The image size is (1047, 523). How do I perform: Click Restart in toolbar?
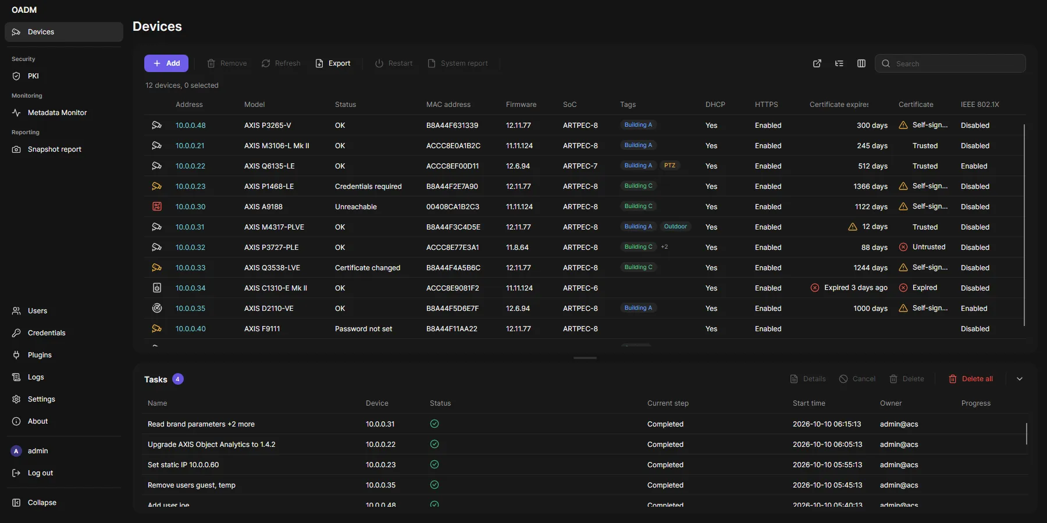[394, 63]
